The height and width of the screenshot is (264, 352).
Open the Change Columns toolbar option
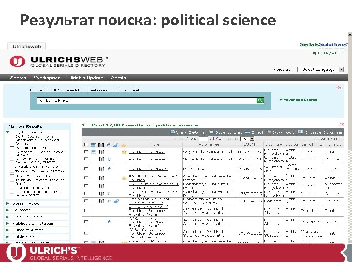click(x=320, y=132)
